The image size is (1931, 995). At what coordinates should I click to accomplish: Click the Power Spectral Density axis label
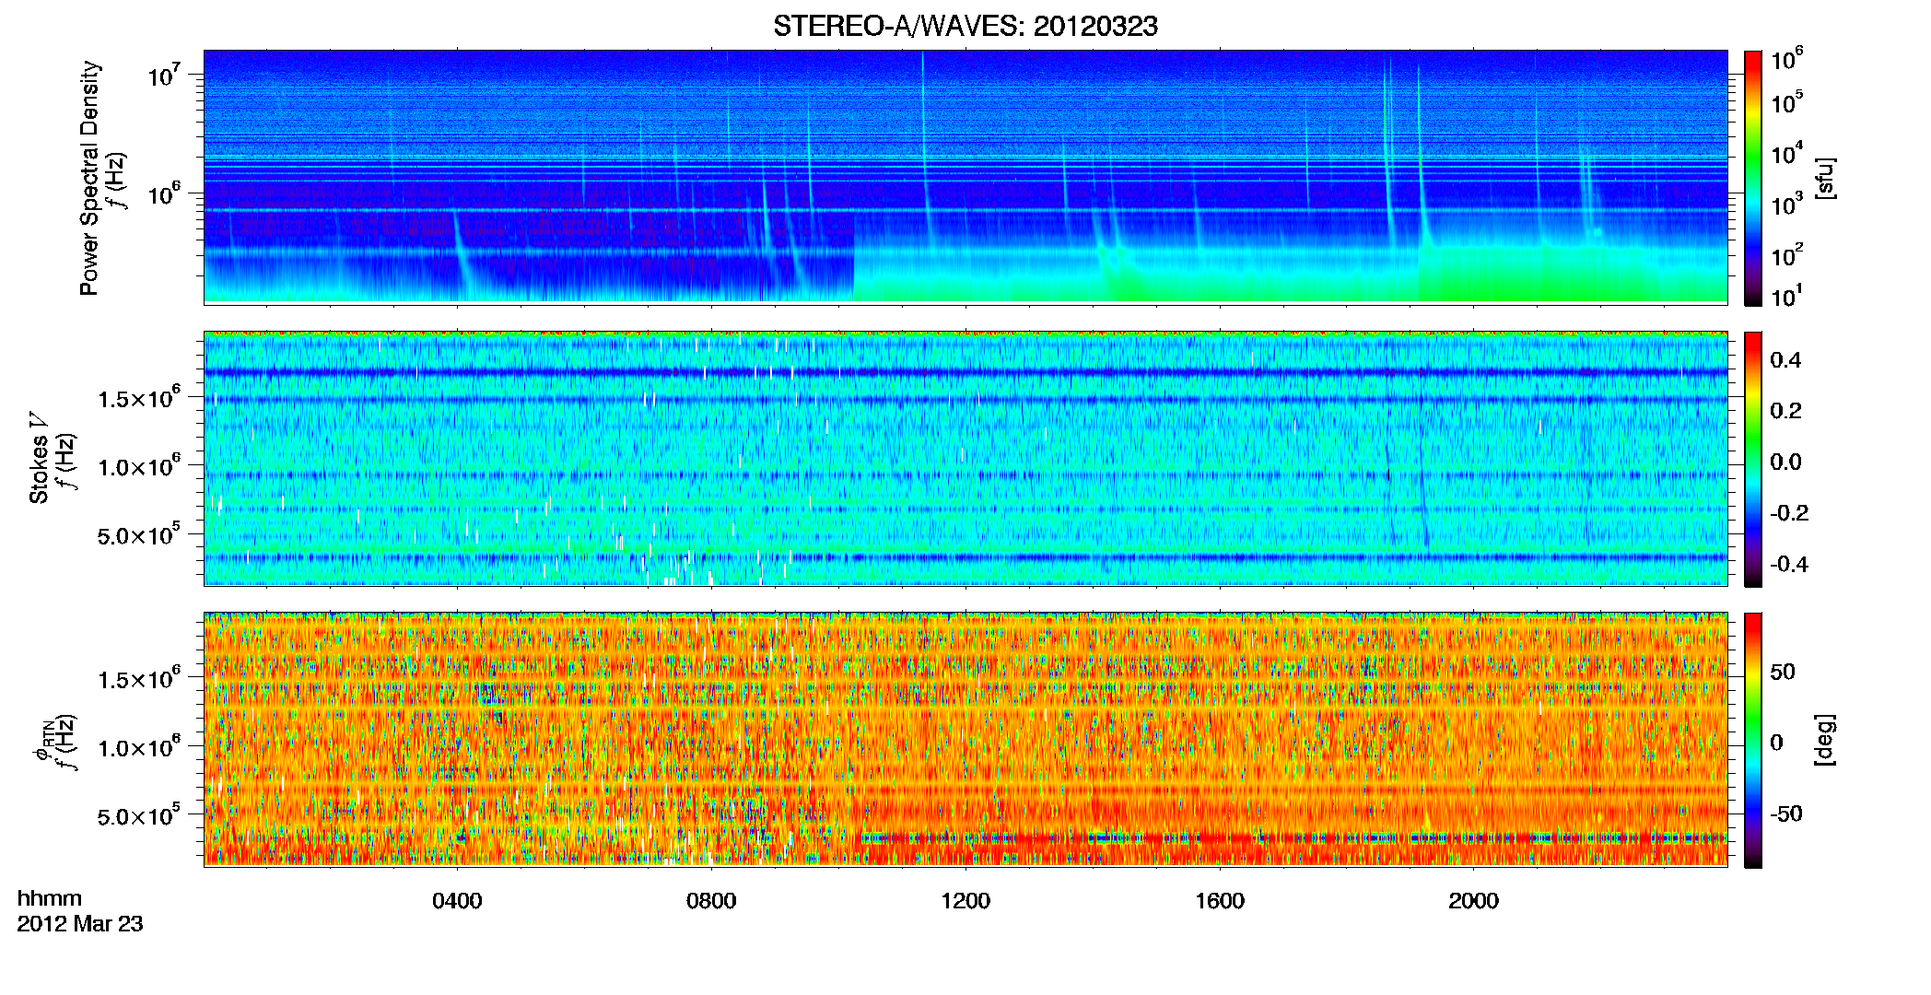89,179
